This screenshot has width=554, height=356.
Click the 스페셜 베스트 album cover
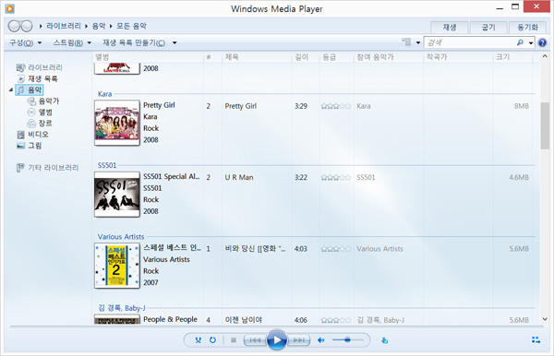pos(117,266)
